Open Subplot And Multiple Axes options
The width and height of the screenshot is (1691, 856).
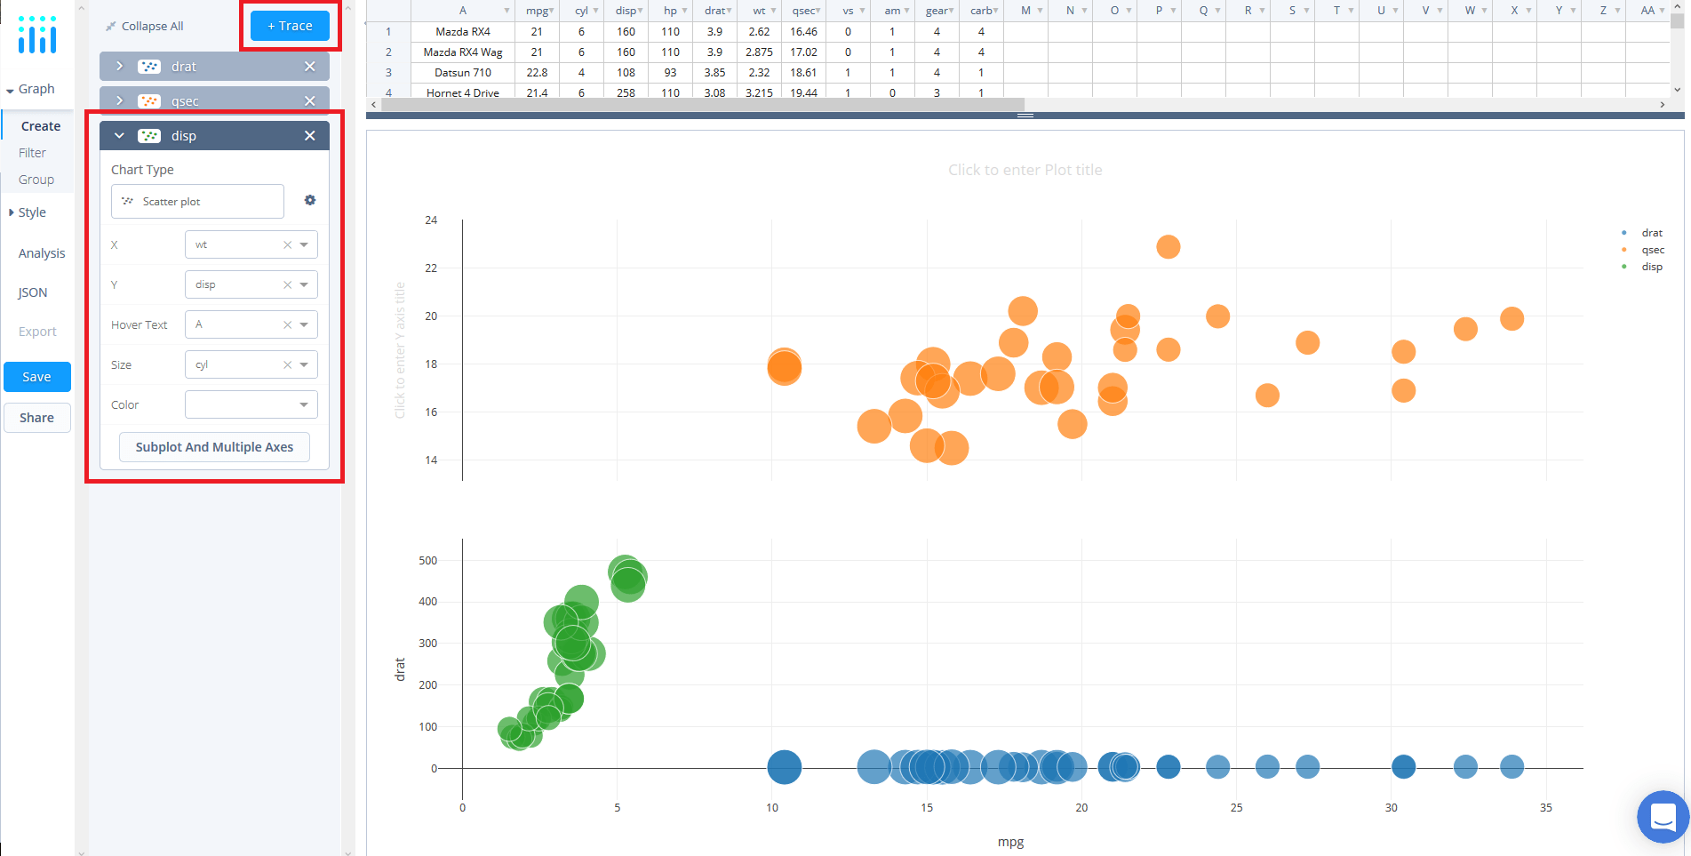click(x=213, y=446)
